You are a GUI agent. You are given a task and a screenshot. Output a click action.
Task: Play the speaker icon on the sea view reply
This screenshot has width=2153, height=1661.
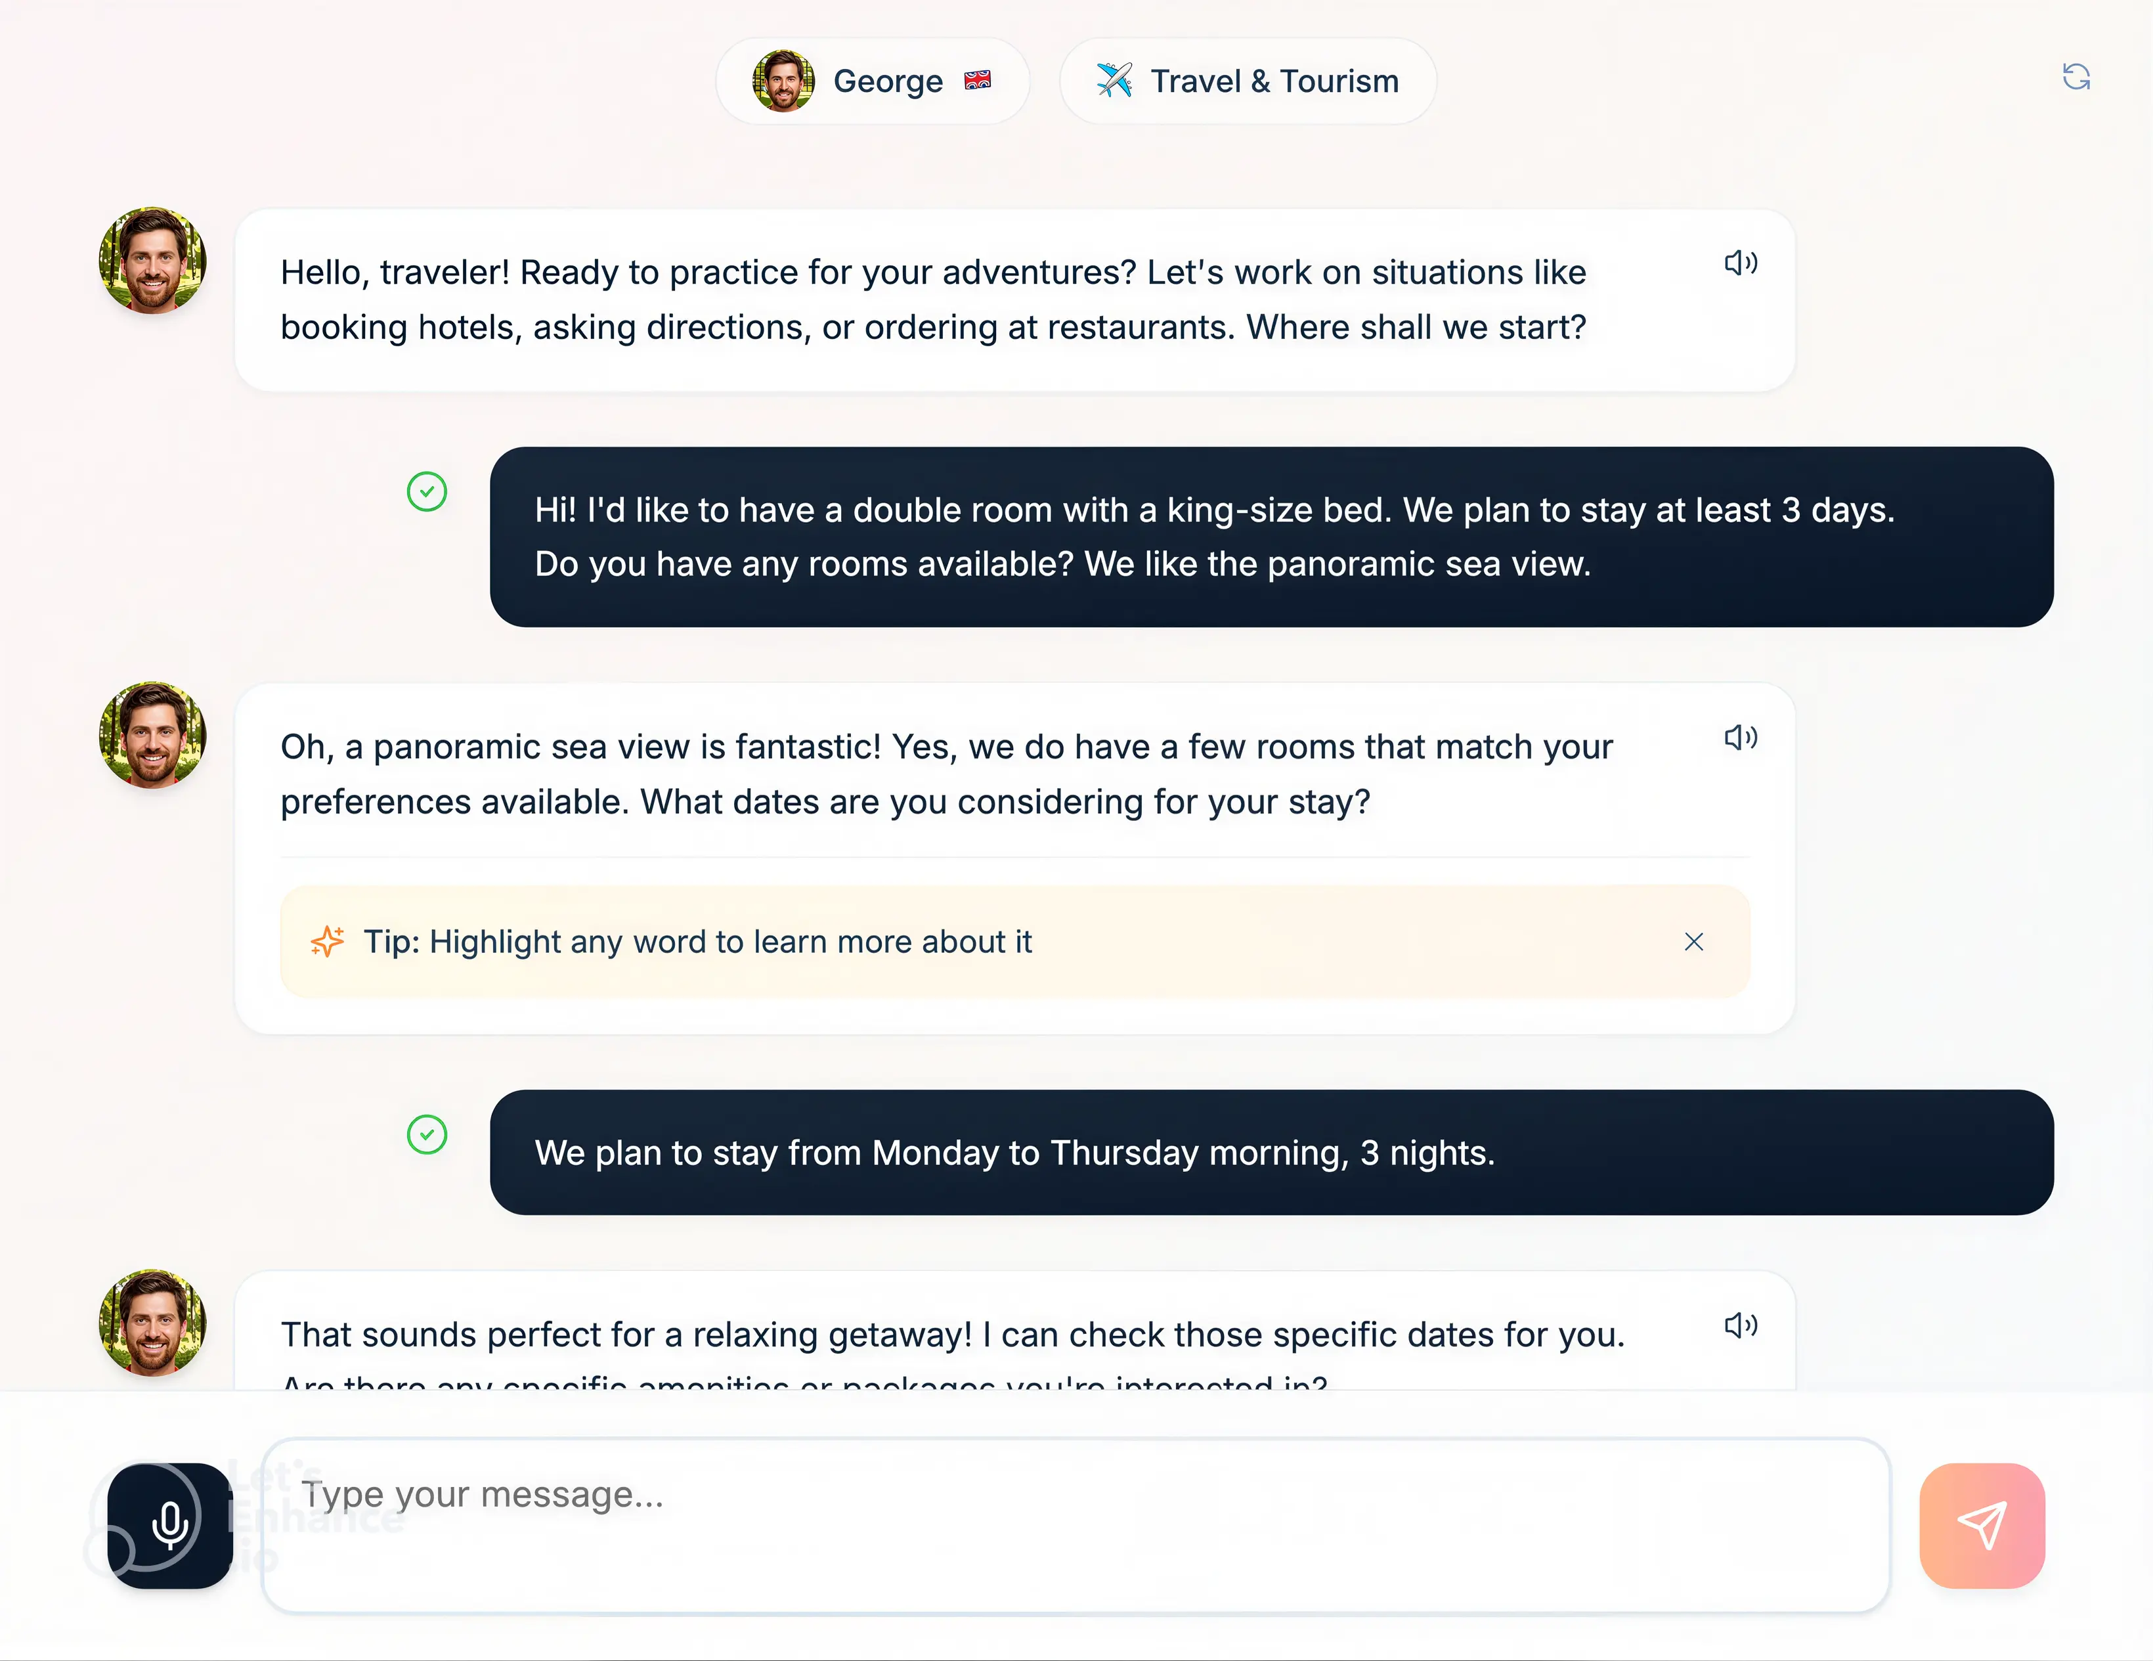pos(1741,737)
